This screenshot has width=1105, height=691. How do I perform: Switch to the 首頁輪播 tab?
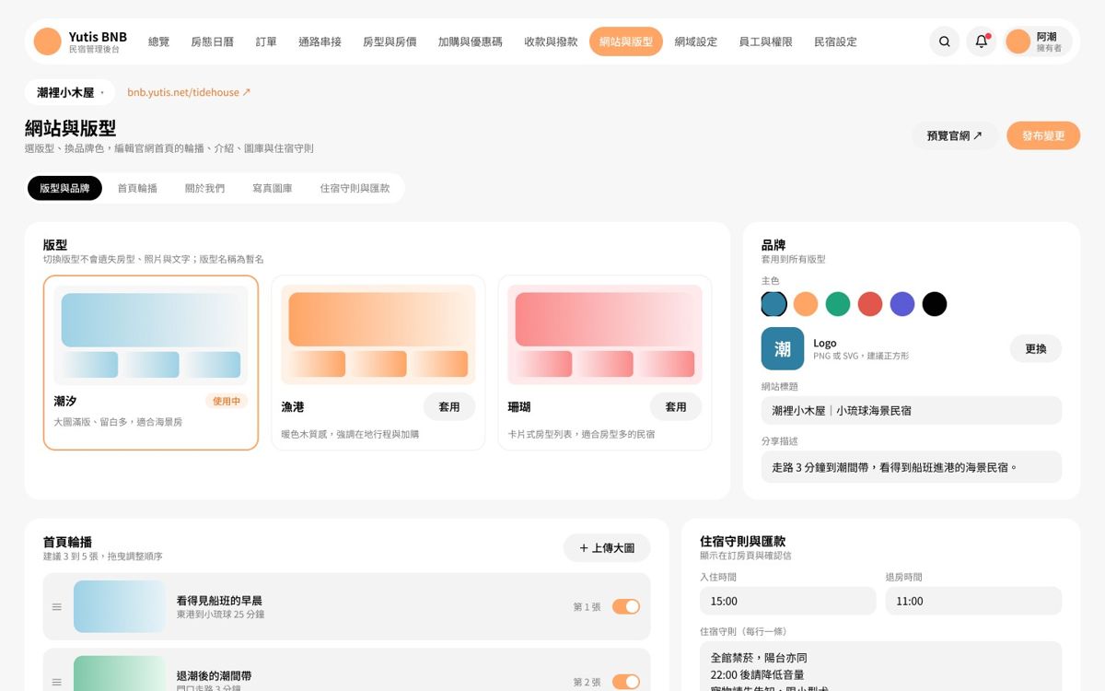pos(137,188)
